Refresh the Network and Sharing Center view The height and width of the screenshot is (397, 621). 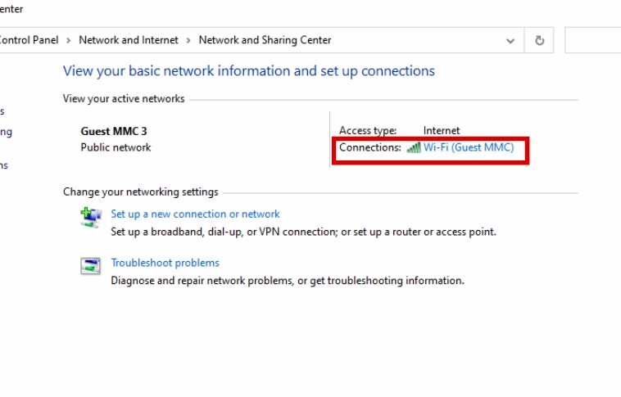click(x=539, y=40)
